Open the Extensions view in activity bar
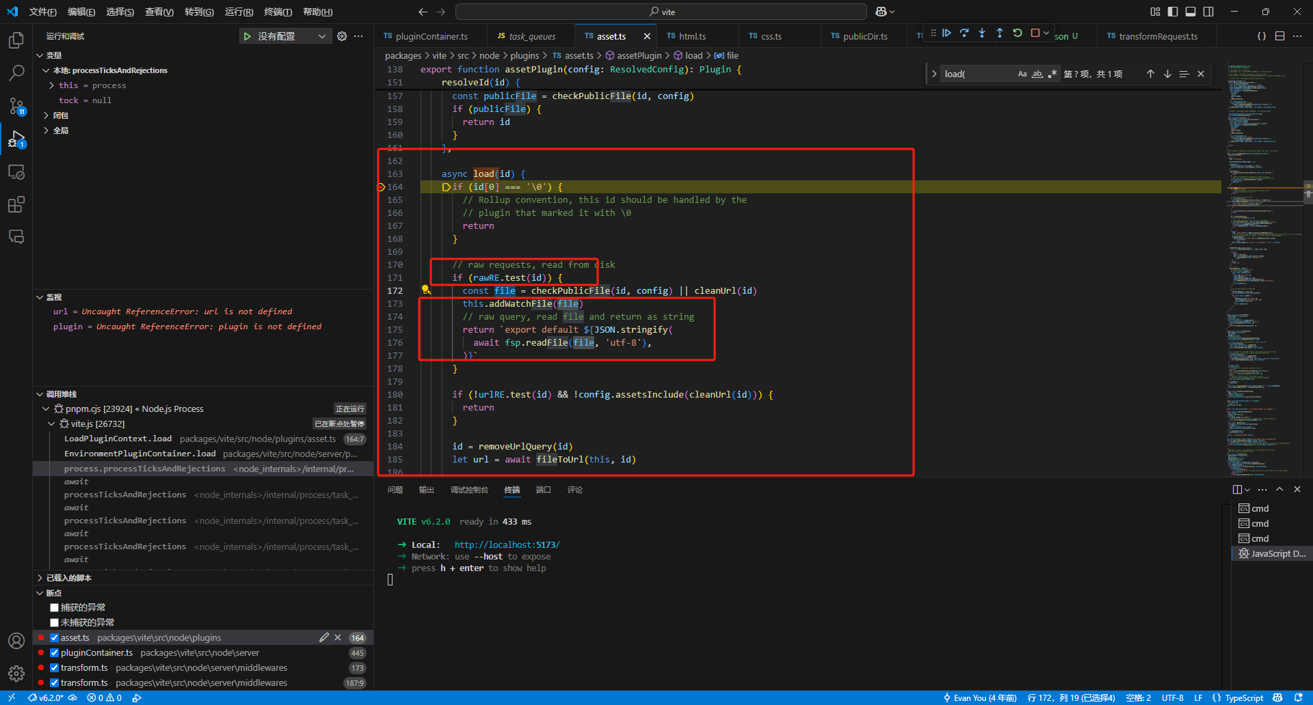Viewport: 1313px width, 705px height. (16, 204)
